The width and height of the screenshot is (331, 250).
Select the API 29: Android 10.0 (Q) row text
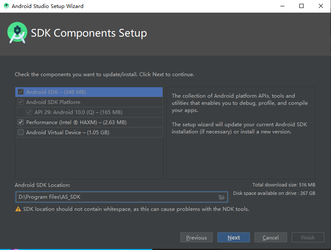[79, 112]
